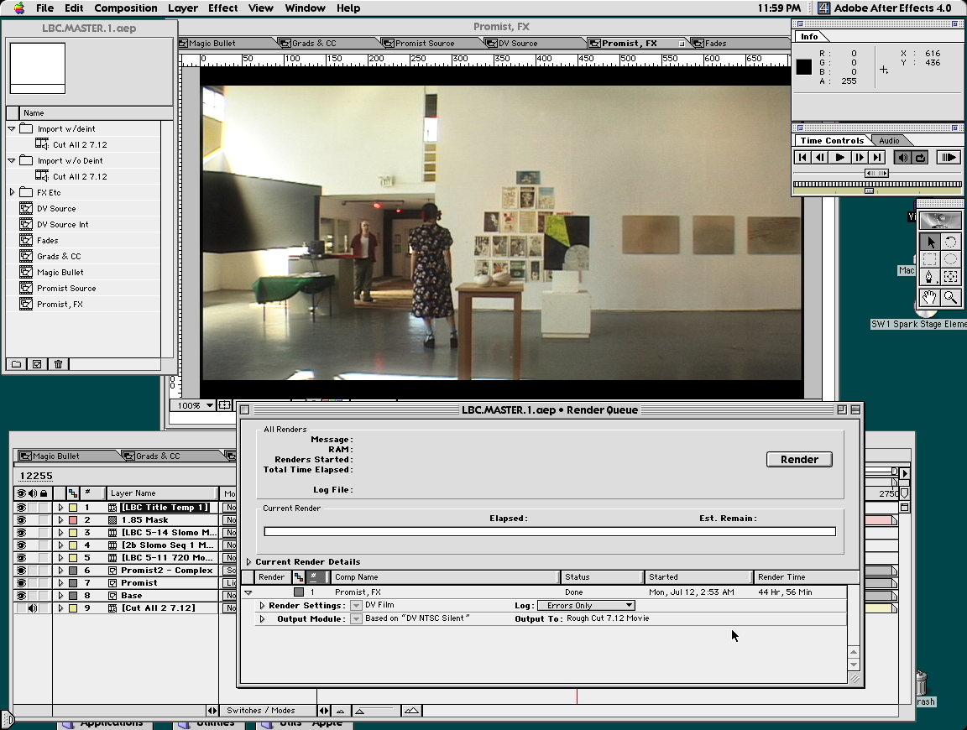Collapse the Import w/deint folder
This screenshot has width=967, height=730.
point(12,129)
